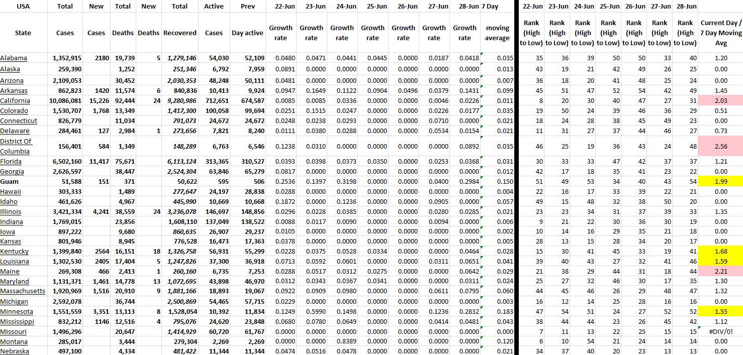The height and width of the screenshot is (355, 743).
Task: Open the District Of Columbia link
Action: click(16, 146)
